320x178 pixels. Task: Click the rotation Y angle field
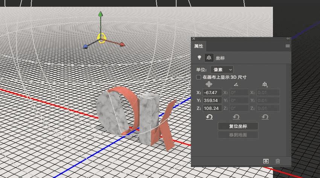click(239, 100)
